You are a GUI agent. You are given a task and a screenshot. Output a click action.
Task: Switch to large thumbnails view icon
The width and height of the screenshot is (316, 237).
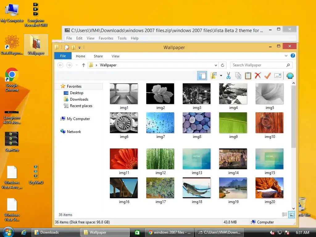[292, 215]
